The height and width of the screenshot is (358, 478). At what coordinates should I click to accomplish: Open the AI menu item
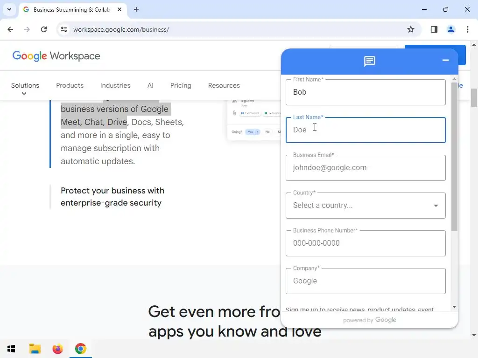coord(150,86)
